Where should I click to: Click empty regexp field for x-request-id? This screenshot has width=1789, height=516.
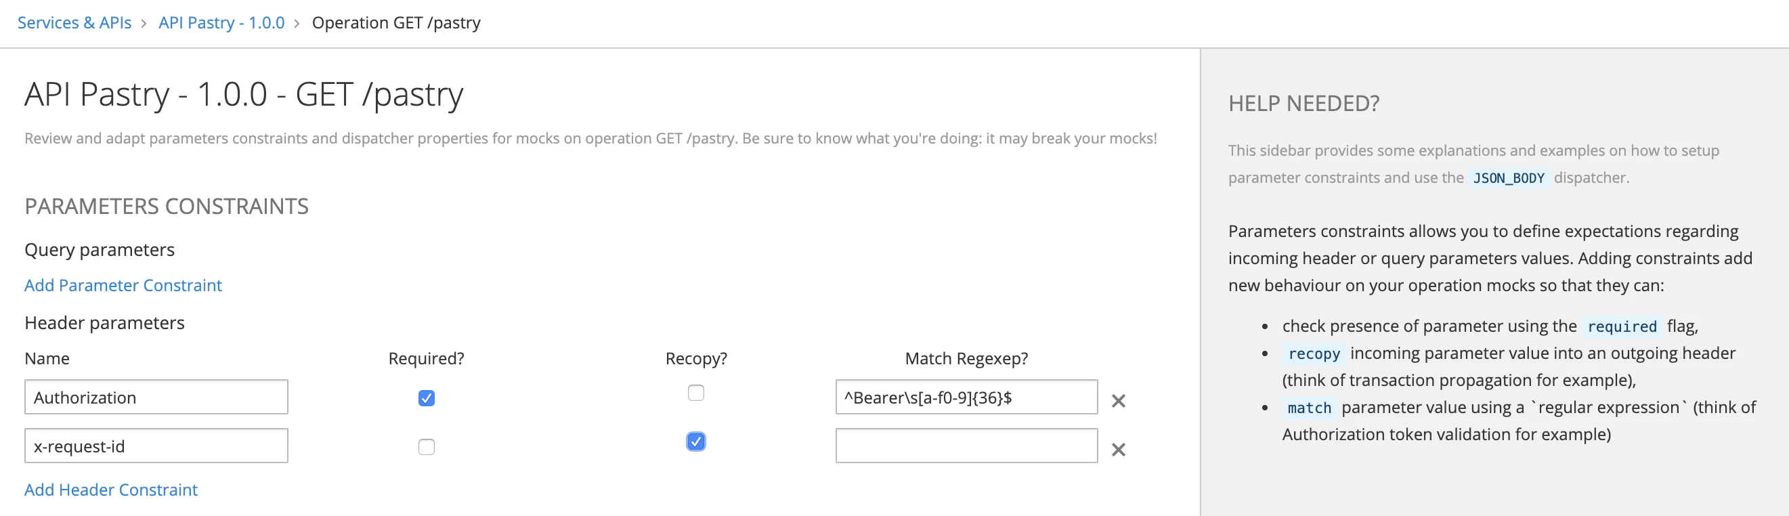pos(966,446)
